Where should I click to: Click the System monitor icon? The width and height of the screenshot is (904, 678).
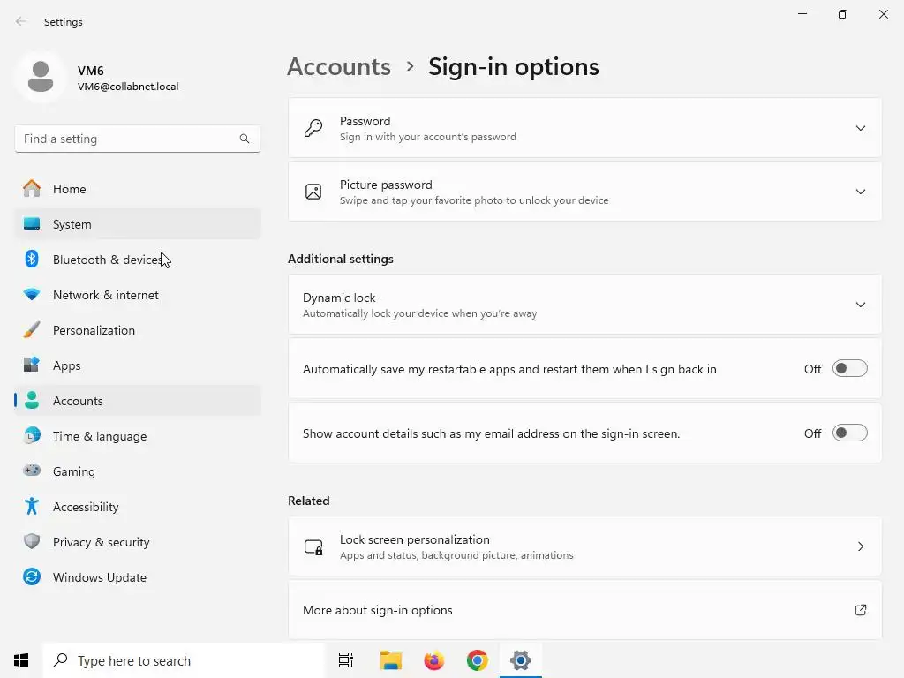[x=32, y=223]
